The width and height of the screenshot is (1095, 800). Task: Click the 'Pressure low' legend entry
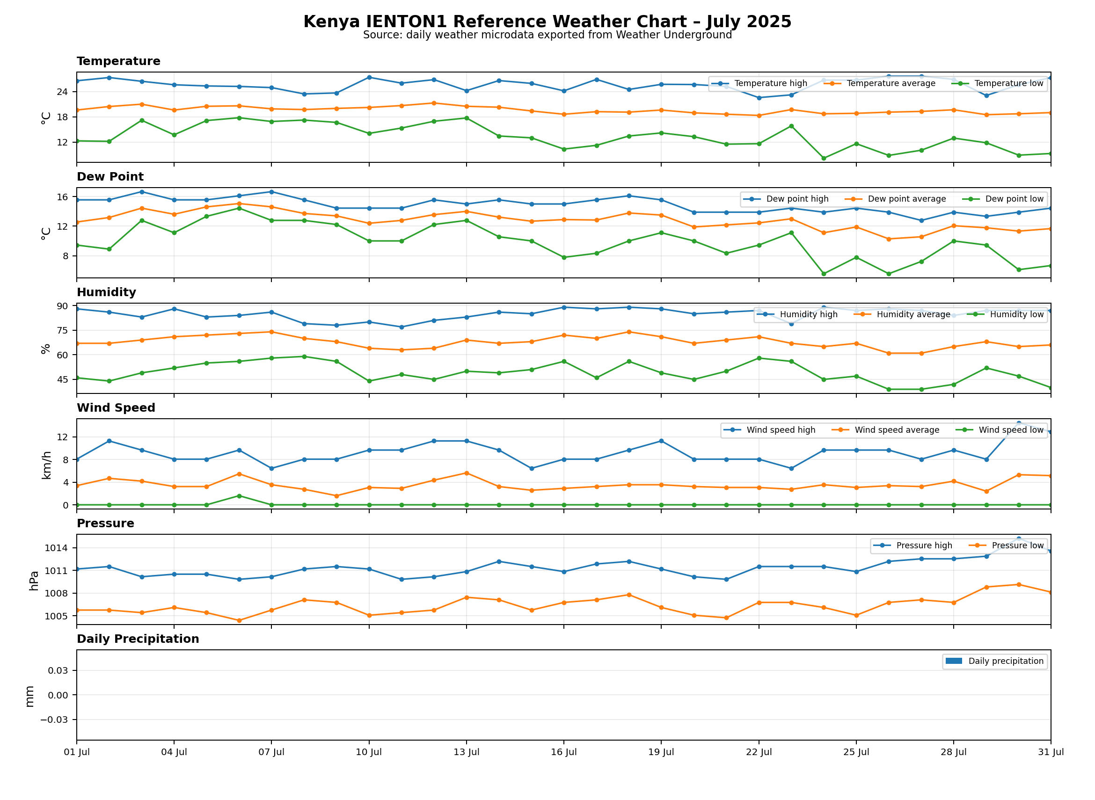click(x=1006, y=546)
